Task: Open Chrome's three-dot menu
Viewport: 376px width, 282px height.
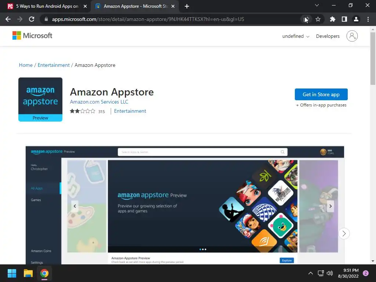Action: [x=368, y=19]
